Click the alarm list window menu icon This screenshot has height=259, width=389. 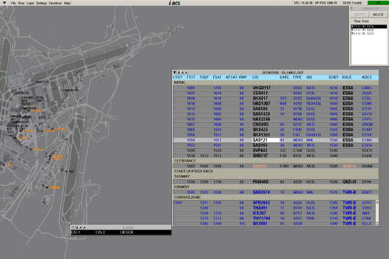click(73, 227)
